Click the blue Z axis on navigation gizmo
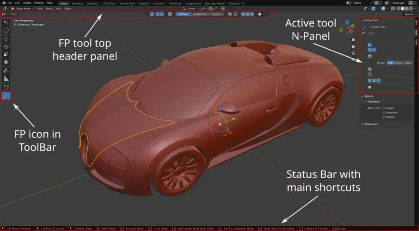The height and width of the screenshot is (231, 419). tap(347, 22)
